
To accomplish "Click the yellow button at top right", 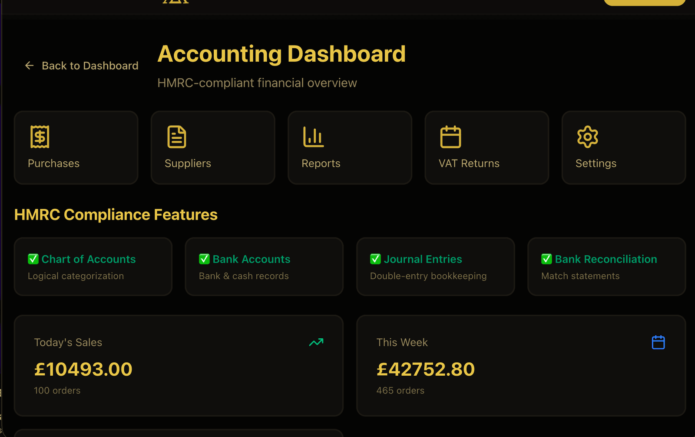I will click(645, 2).
